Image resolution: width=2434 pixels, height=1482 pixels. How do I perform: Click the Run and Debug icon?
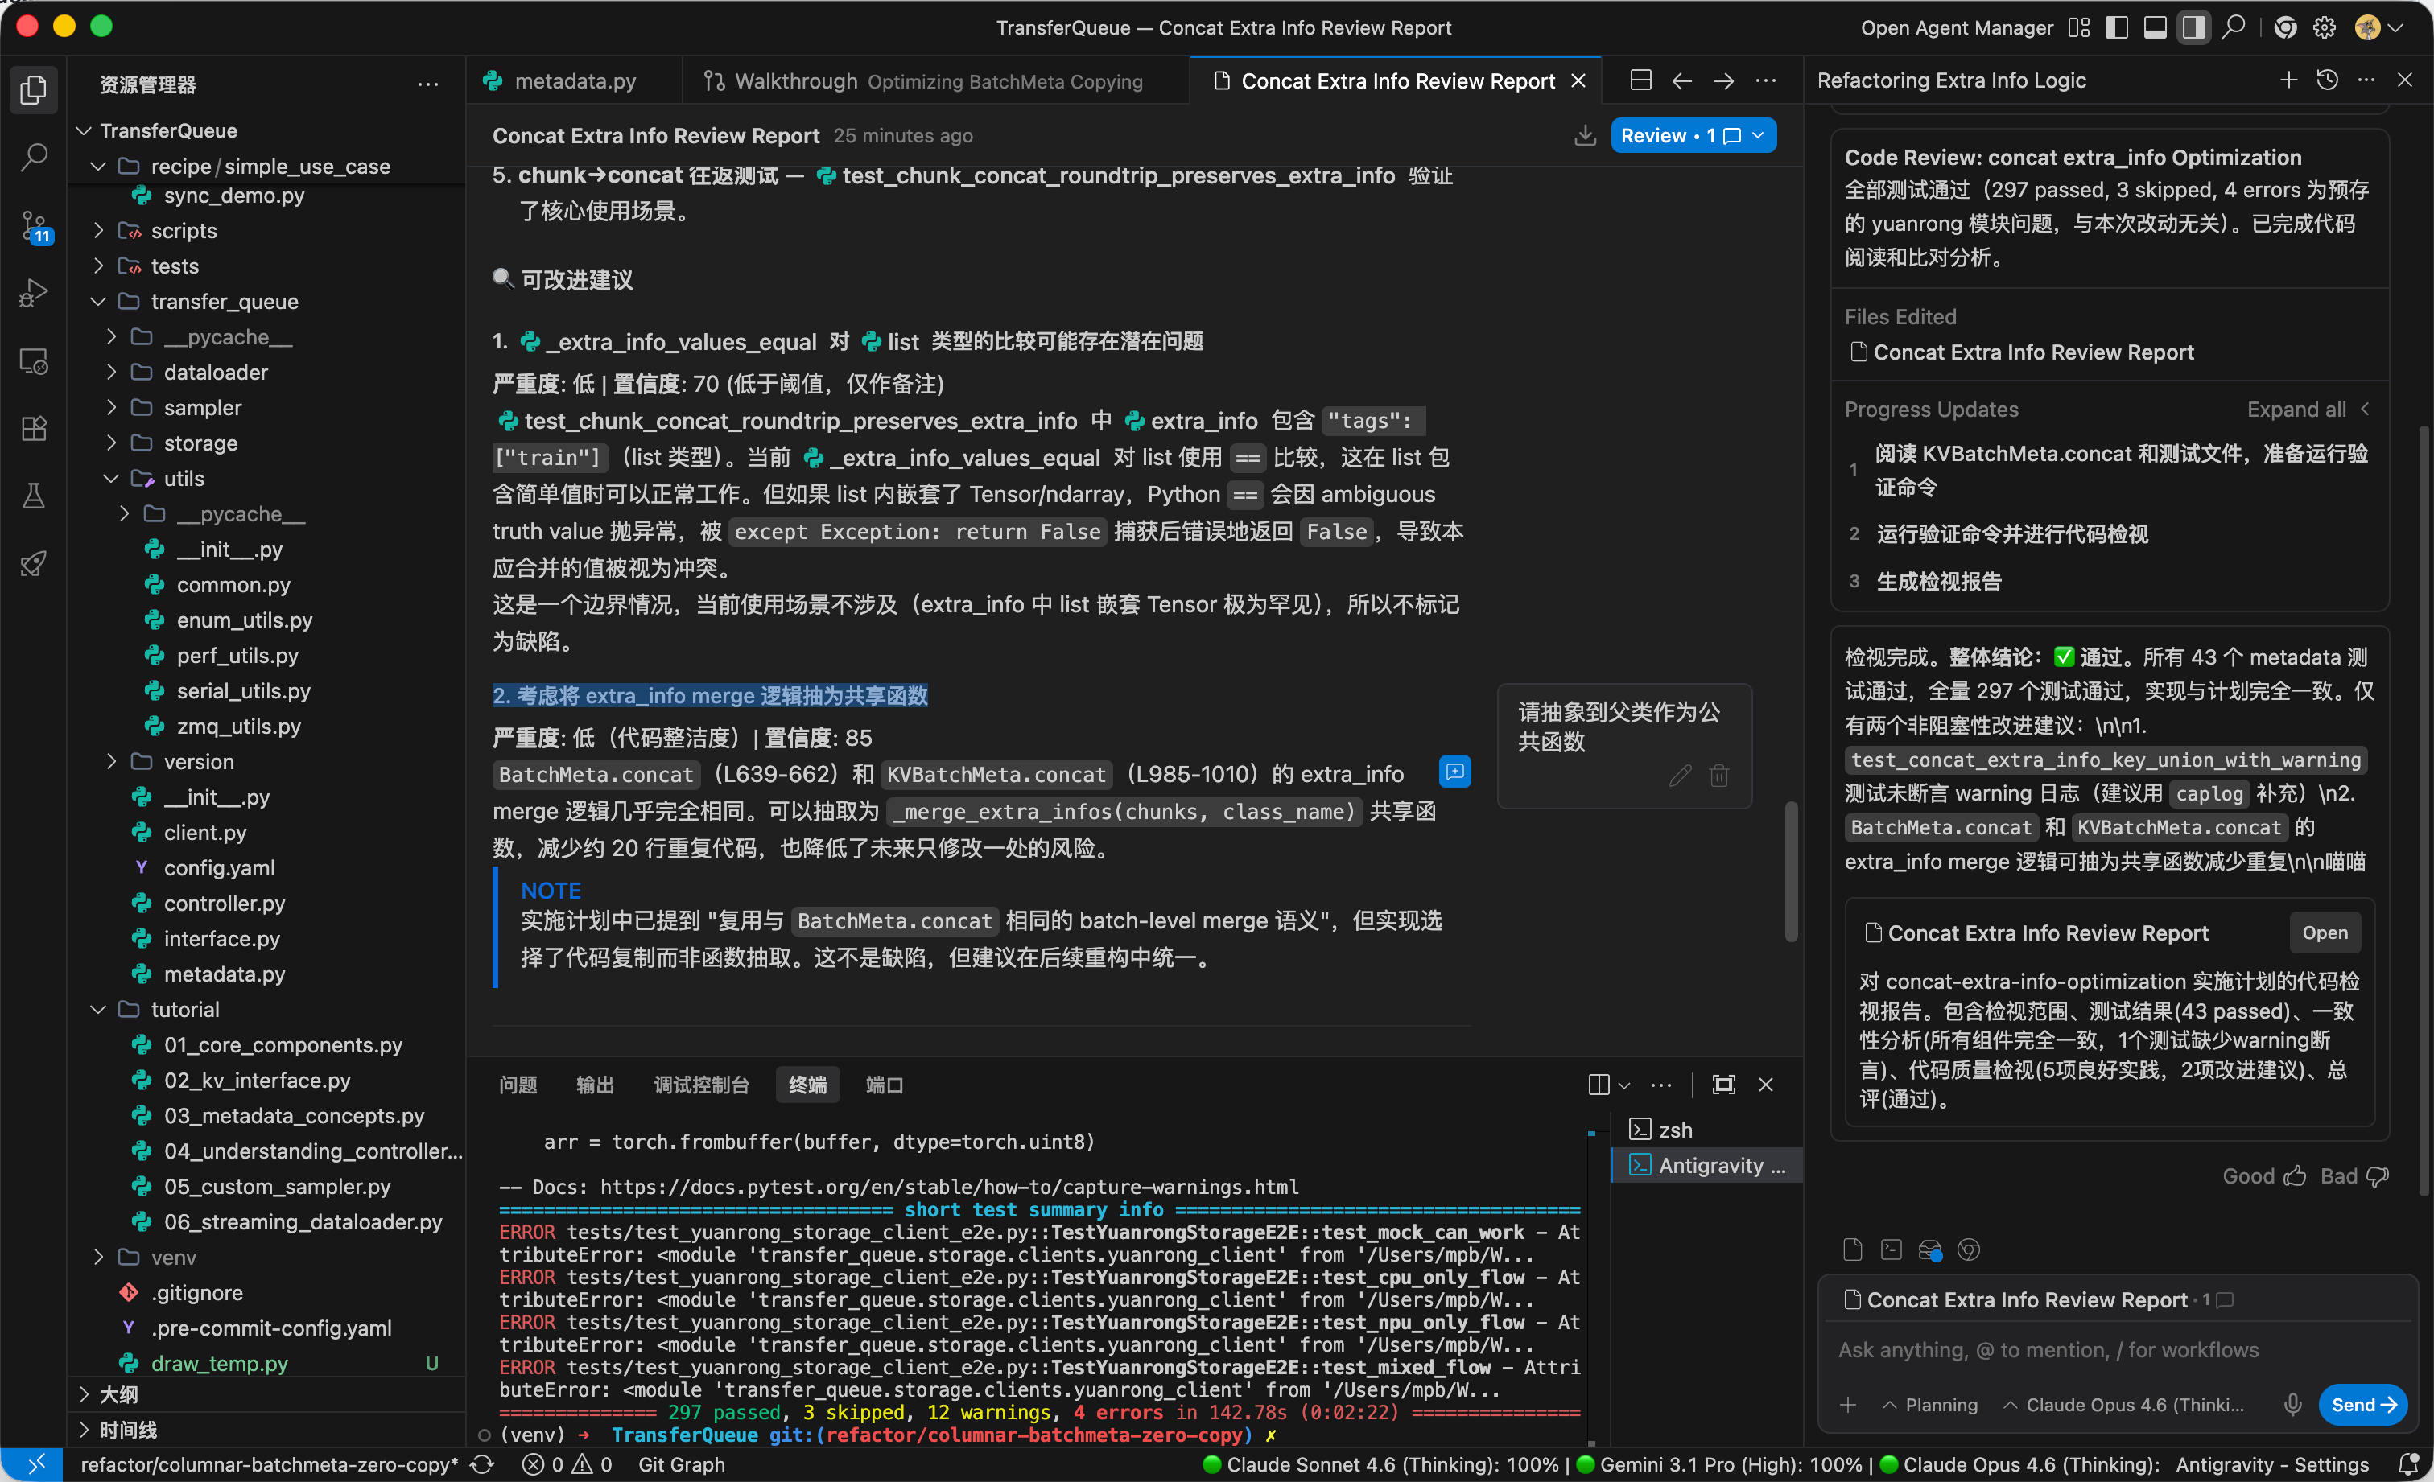(34, 293)
